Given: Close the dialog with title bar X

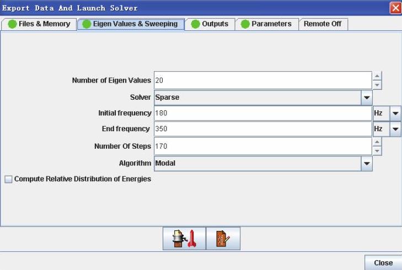Looking at the screenshot, I should 395,8.
